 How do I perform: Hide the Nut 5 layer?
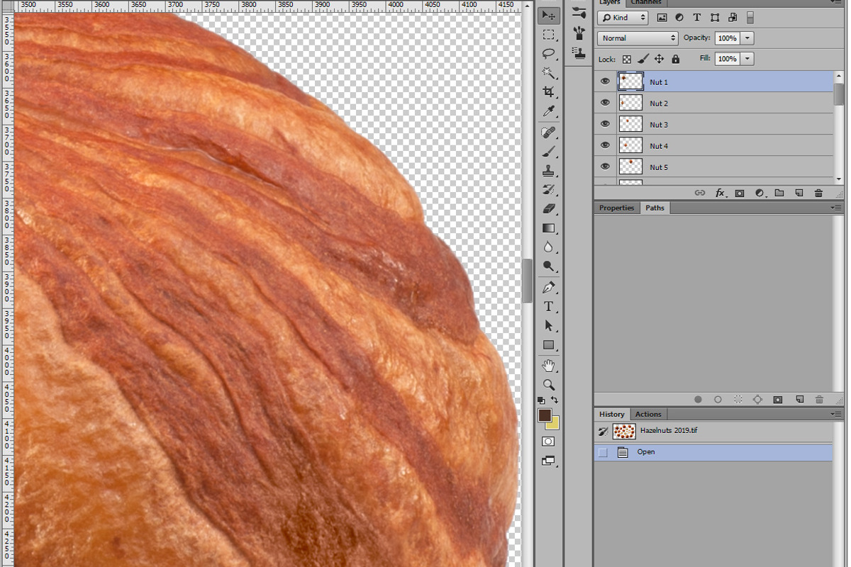(605, 167)
